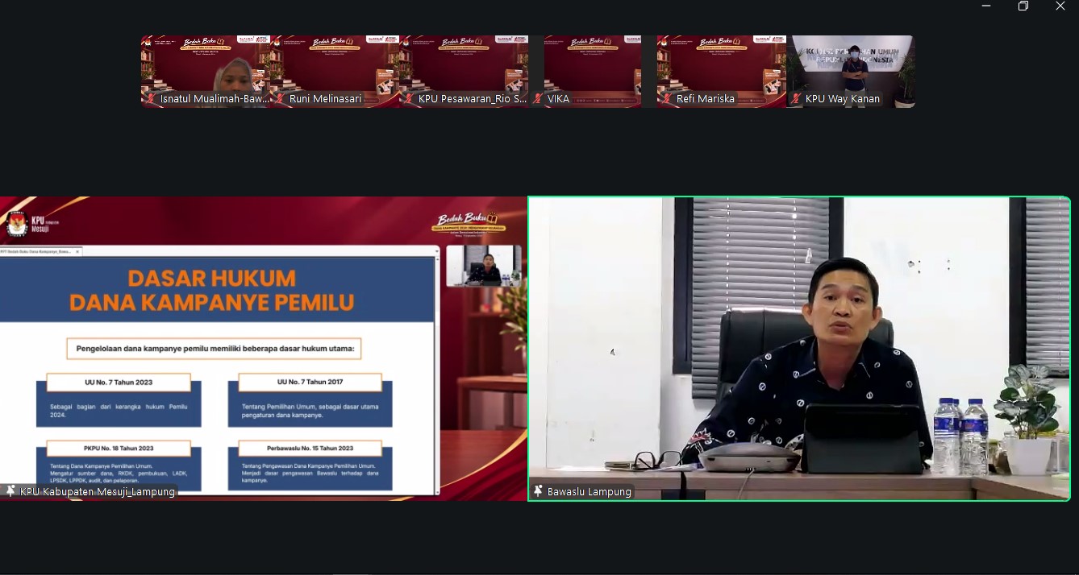Click pin icon on KPU Kabupaten Mesuji_Lampung tile
Viewport: 1079px width, 575px height.
click(10, 491)
